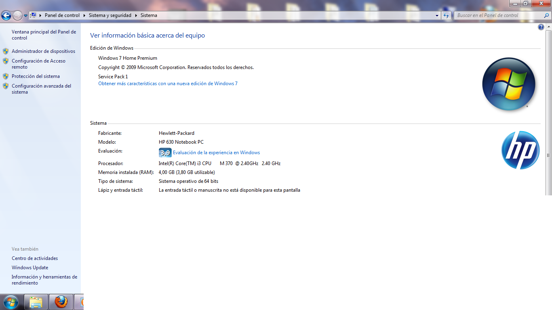Click the greyed-out Forward arrow button
The height and width of the screenshot is (310, 552).
pos(17,15)
